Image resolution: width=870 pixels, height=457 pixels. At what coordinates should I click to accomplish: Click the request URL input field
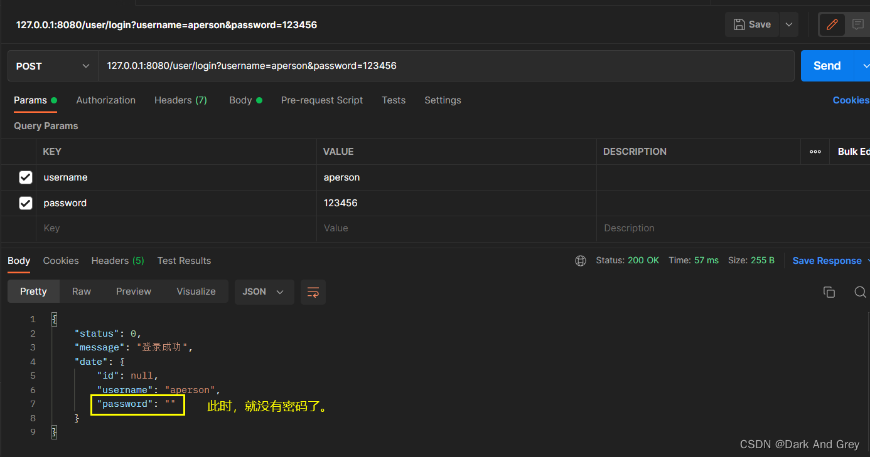coord(446,66)
